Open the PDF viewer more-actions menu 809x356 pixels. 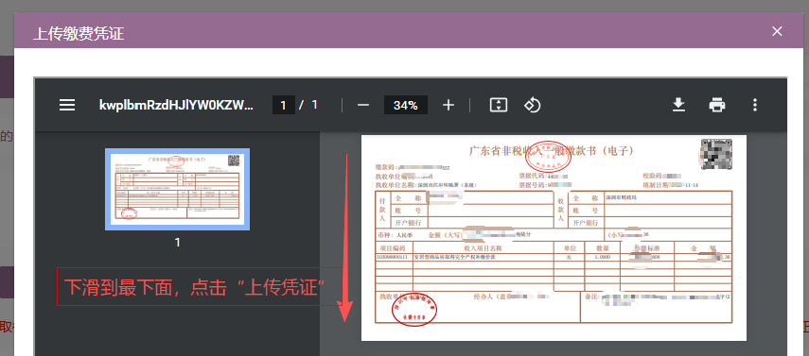pos(754,106)
